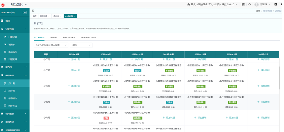The image size is (284, 132).
Task: Click 添加计划 for 小三班 in 2025年8月
Action: 74,70
